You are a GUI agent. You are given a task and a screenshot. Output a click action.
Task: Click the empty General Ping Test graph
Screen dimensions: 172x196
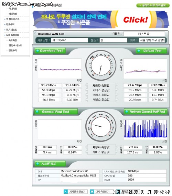(x=60, y=130)
